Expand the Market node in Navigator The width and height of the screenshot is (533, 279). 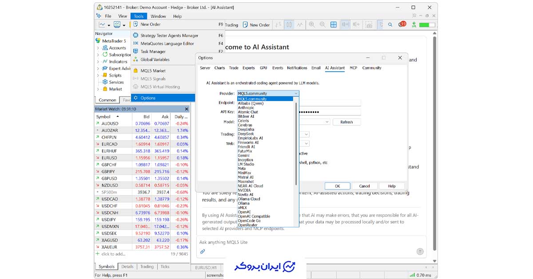[98, 89]
